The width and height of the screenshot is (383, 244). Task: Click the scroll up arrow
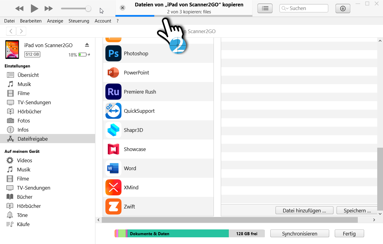(x=380, y=40)
